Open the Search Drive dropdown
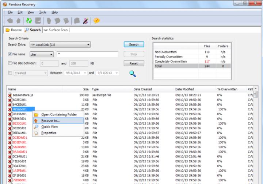263x184 pixels. click(x=60, y=45)
